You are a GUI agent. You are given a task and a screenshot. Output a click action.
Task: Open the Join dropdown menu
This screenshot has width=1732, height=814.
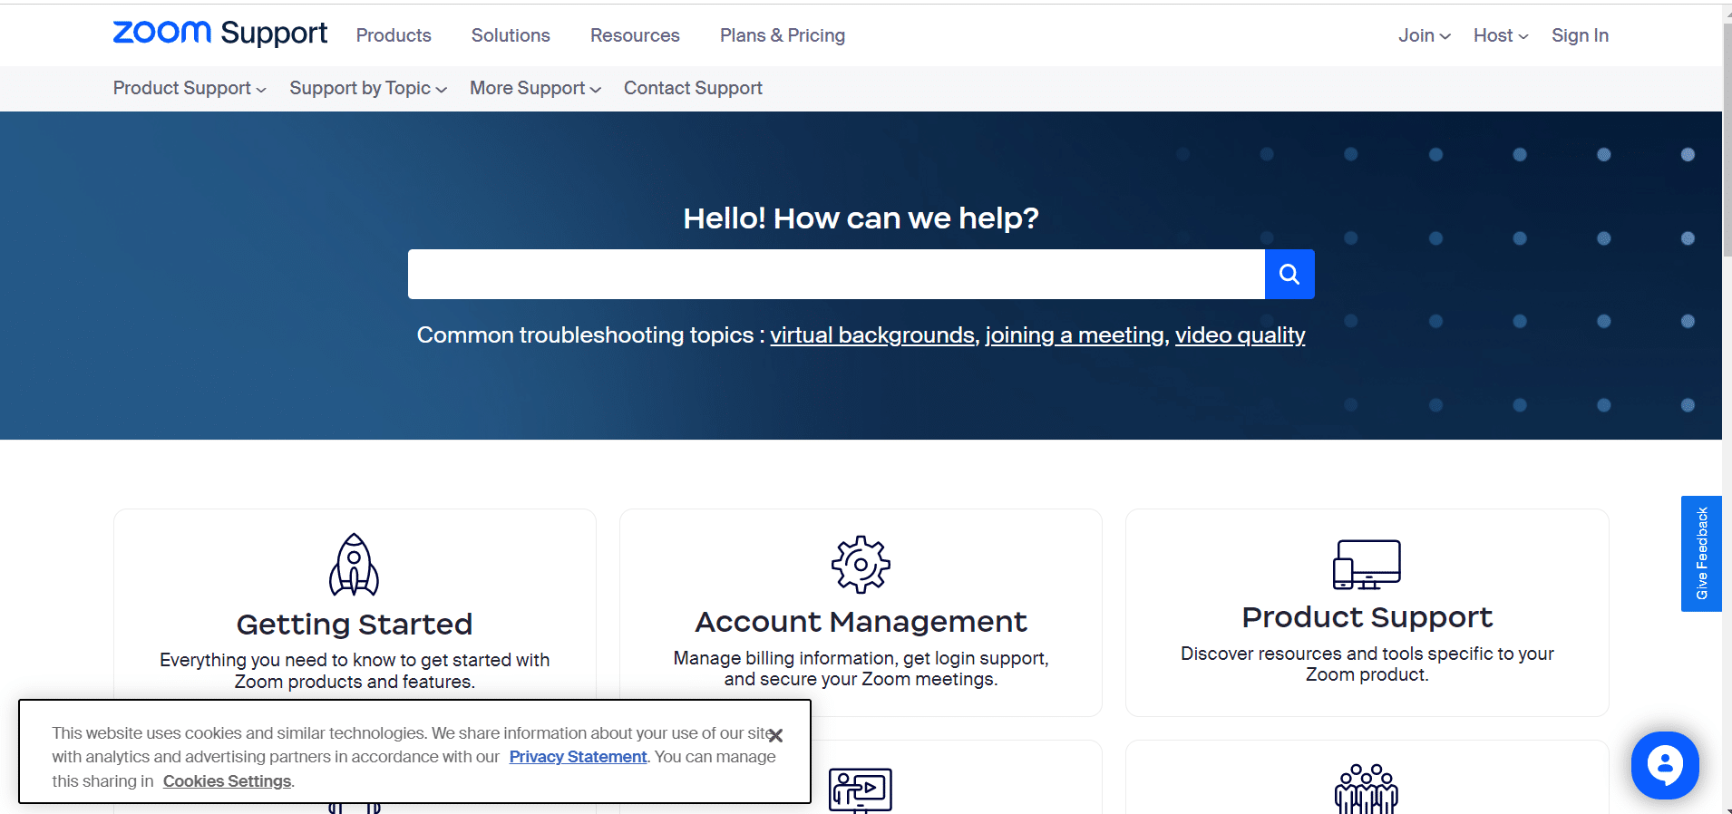click(1424, 35)
